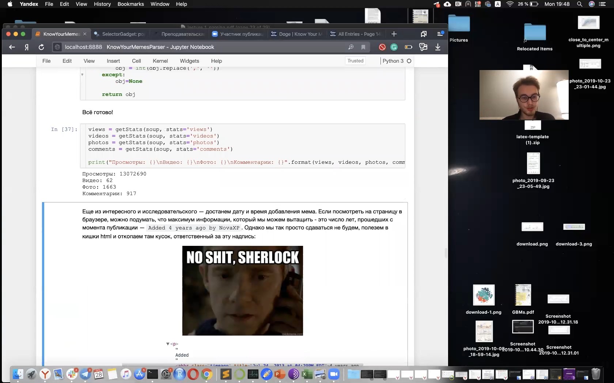Image resolution: width=614 pixels, height=383 pixels.
Task: Open the red ad blocker extension
Action: tap(382, 47)
